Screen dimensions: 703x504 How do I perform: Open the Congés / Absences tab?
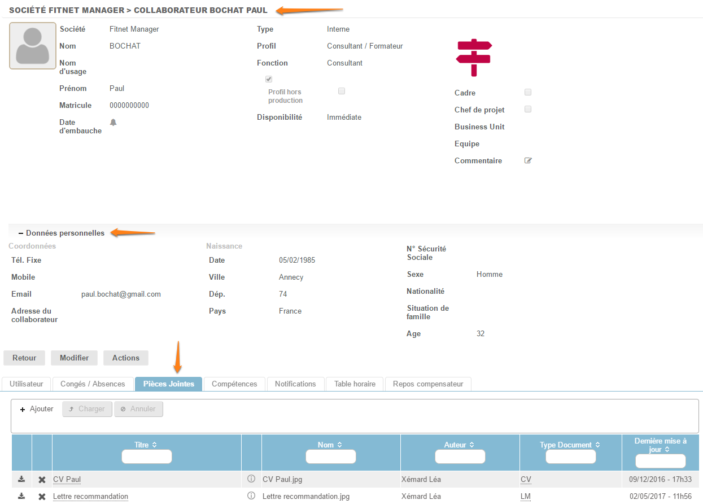[93, 384]
